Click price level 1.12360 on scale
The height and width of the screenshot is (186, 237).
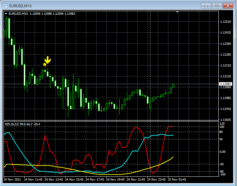pyautogui.click(x=226, y=44)
